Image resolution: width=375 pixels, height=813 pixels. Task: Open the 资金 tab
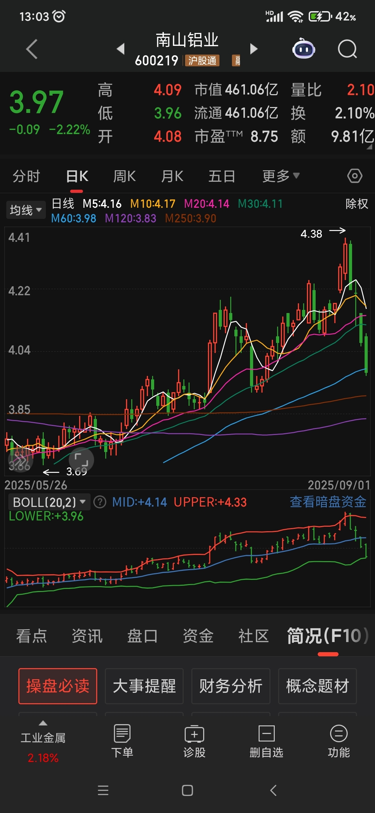tap(198, 636)
